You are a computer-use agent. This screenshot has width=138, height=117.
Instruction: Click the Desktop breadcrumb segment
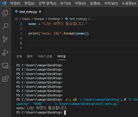point(54,19)
